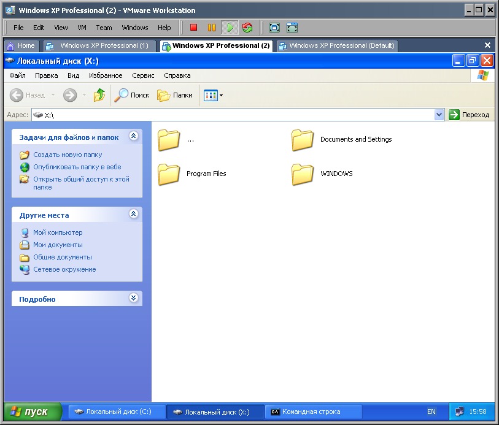
Task: Expand the Подробно details panel
Action: (x=133, y=299)
